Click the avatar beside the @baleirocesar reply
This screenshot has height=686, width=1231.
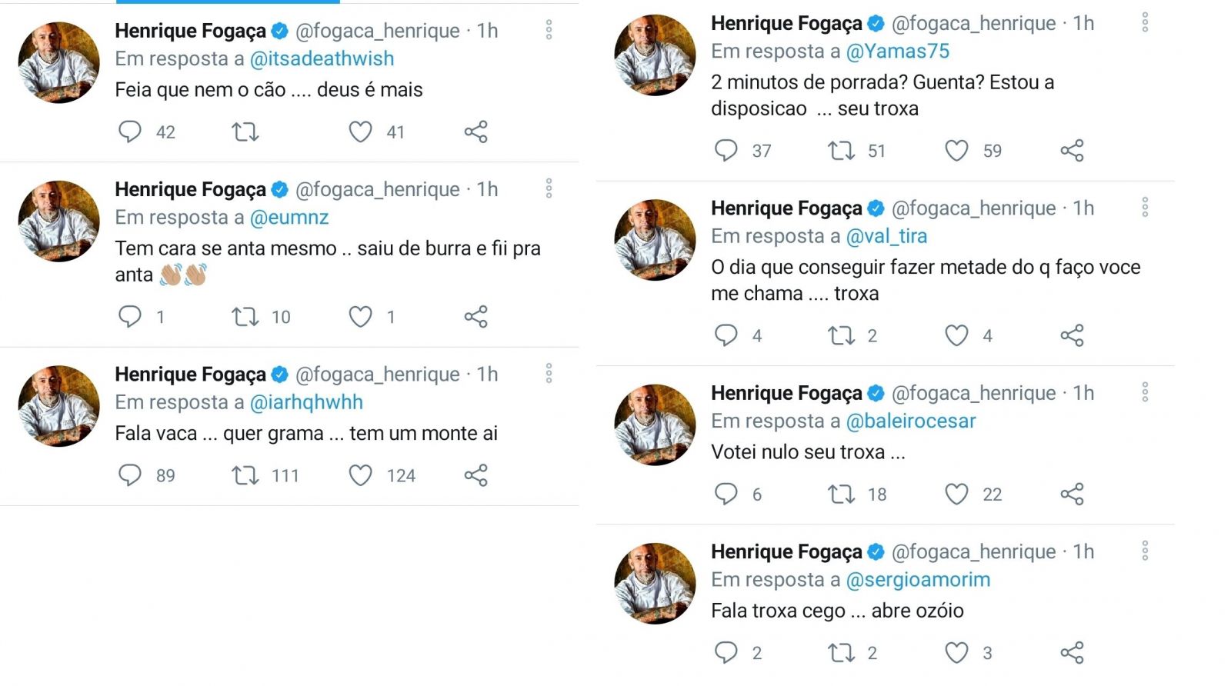(x=655, y=425)
